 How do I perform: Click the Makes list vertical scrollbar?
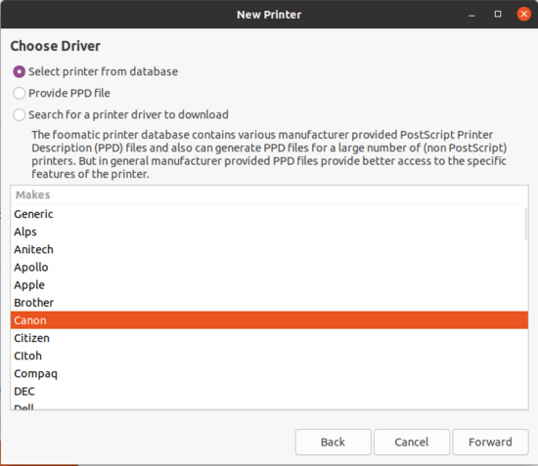pos(525,224)
